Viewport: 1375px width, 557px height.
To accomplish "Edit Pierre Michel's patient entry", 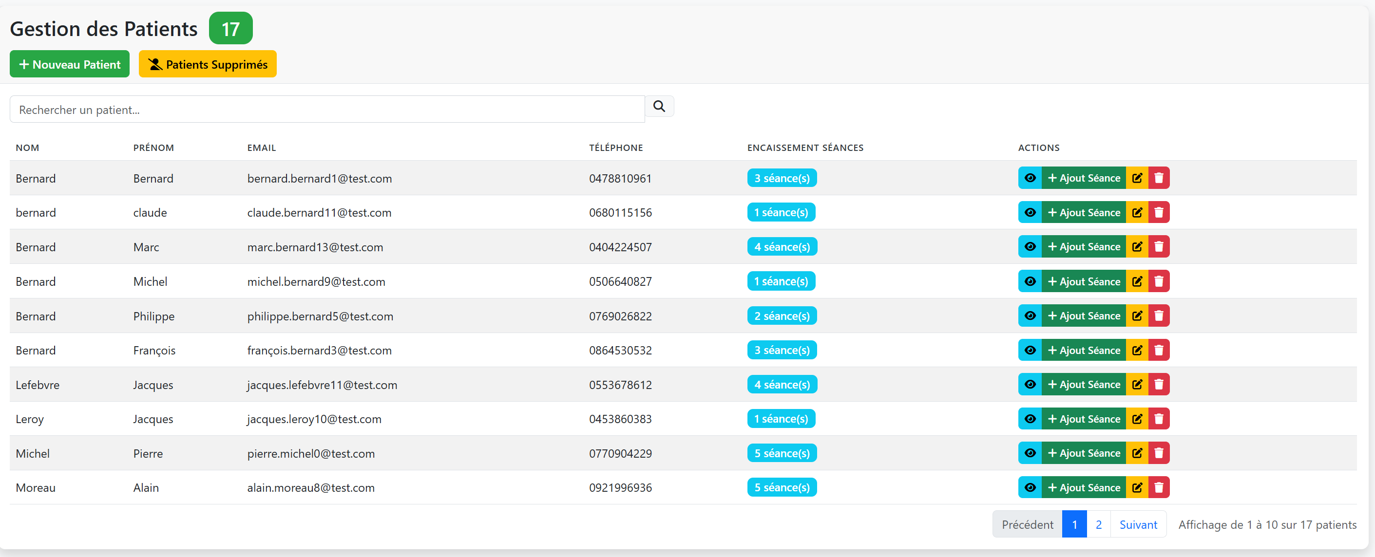I will tap(1137, 453).
